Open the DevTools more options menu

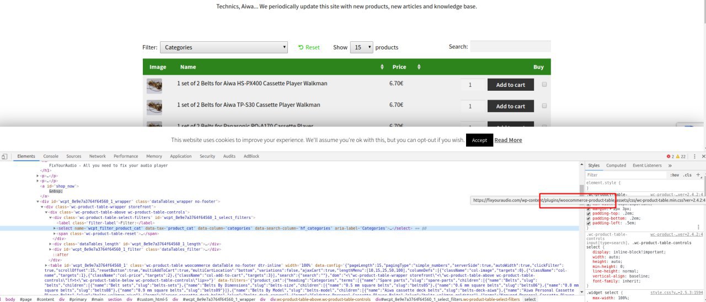click(694, 157)
